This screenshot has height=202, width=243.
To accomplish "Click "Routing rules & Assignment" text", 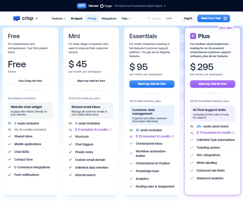I will point(155,187).
